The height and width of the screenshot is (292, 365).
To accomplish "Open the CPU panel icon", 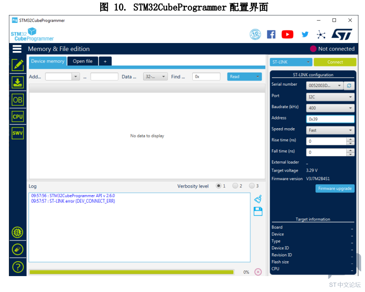I will click(18, 117).
